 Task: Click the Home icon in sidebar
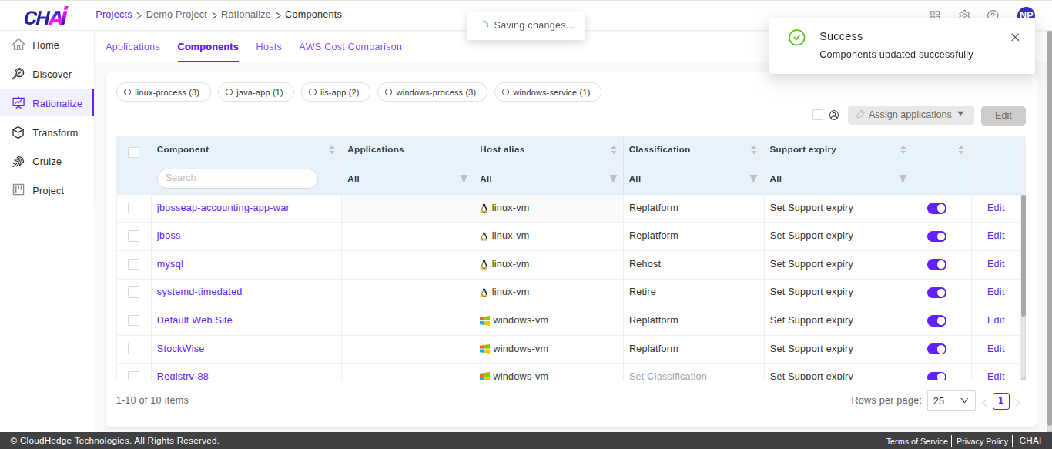pos(18,45)
